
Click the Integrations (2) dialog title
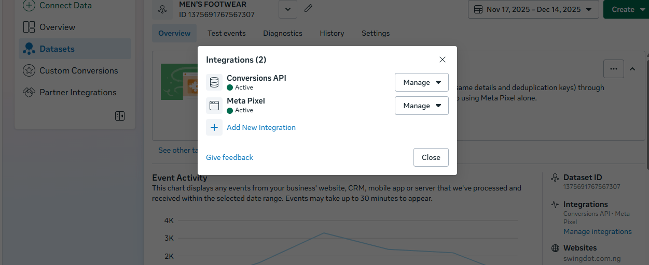(236, 60)
